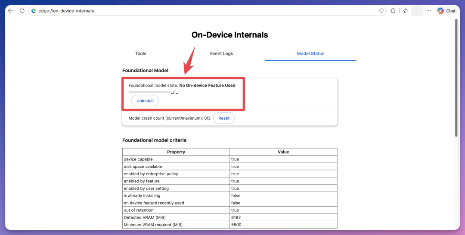Screen dimensions: 465x235
Task: Open the three-dot Settings and more menu
Action: coord(428,11)
